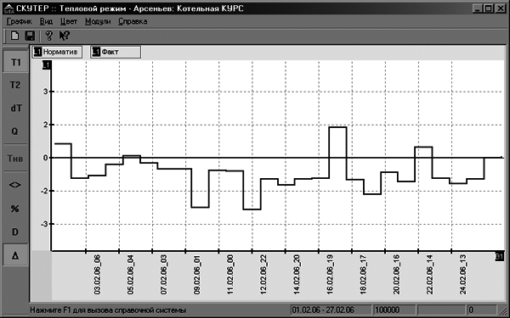
Task: Open the Вид menu
Action: pyautogui.click(x=46, y=21)
